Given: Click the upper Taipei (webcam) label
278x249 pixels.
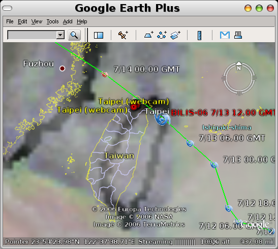Looking at the screenshot, I should coord(134,102).
